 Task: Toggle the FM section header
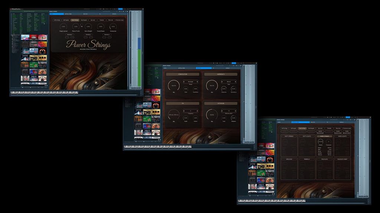(183, 104)
